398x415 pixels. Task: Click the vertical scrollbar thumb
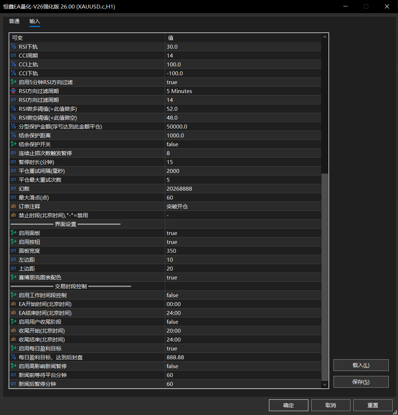pos(325,277)
